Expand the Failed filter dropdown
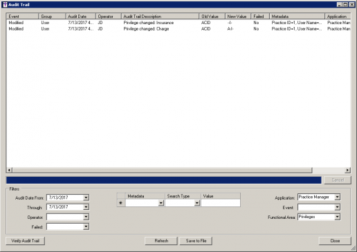 pos(86,226)
